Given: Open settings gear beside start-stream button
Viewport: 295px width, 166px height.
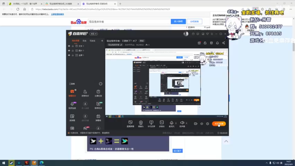Looking at the screenshot, I should 208,124.
